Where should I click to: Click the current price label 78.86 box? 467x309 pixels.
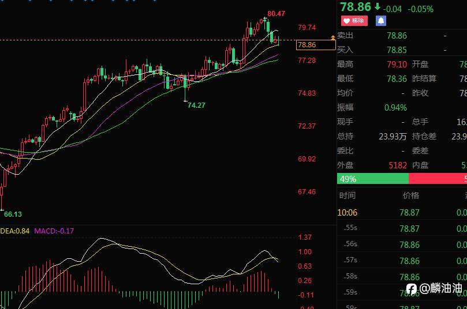point(316,45)
